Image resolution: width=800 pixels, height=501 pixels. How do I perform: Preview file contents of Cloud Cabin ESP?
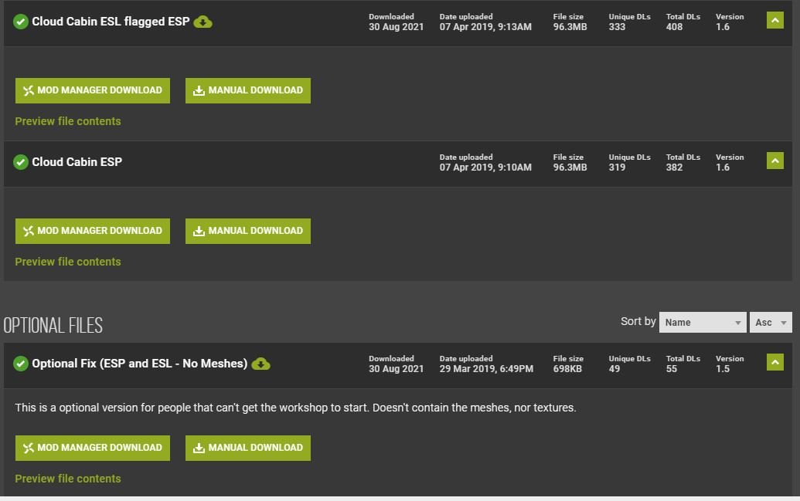coord(68,262)
